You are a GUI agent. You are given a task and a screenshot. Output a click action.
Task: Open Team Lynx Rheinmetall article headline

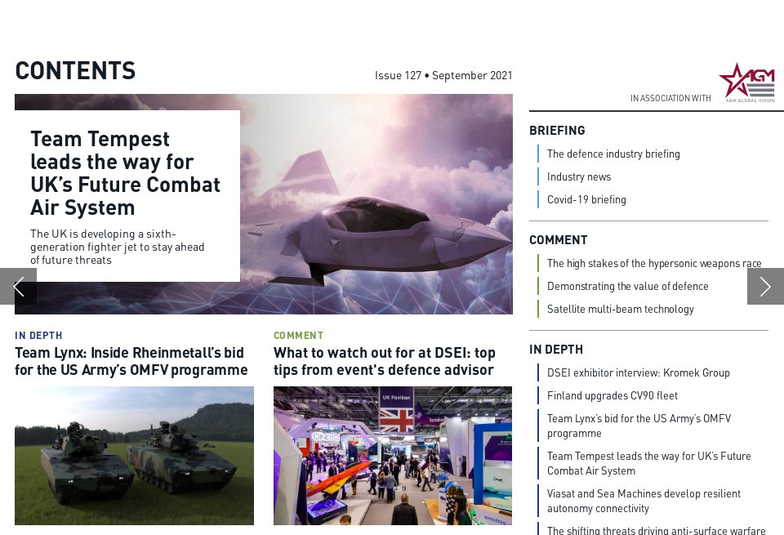(x=131, y=361)
